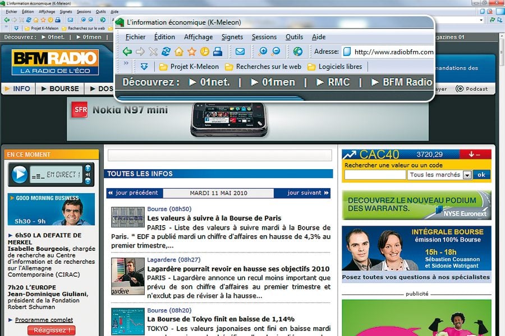505x336 pixels.
Task: Expand the toolbar chevron overflow
Action: [126, 64]
